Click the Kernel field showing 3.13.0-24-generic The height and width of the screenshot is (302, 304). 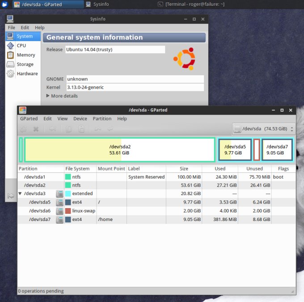click(x=135, y=87)
